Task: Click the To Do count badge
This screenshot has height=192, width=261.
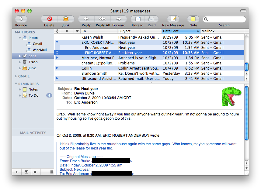Action: (49, 95)
